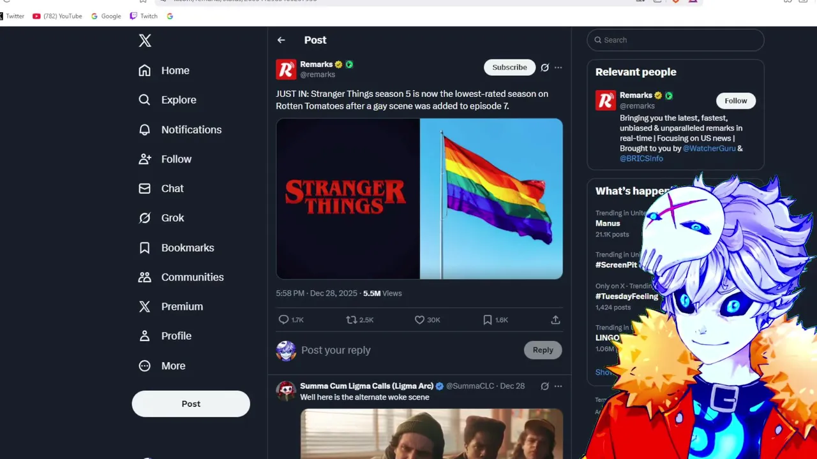Open Notifications in sidebar

[x=180, y=129]
